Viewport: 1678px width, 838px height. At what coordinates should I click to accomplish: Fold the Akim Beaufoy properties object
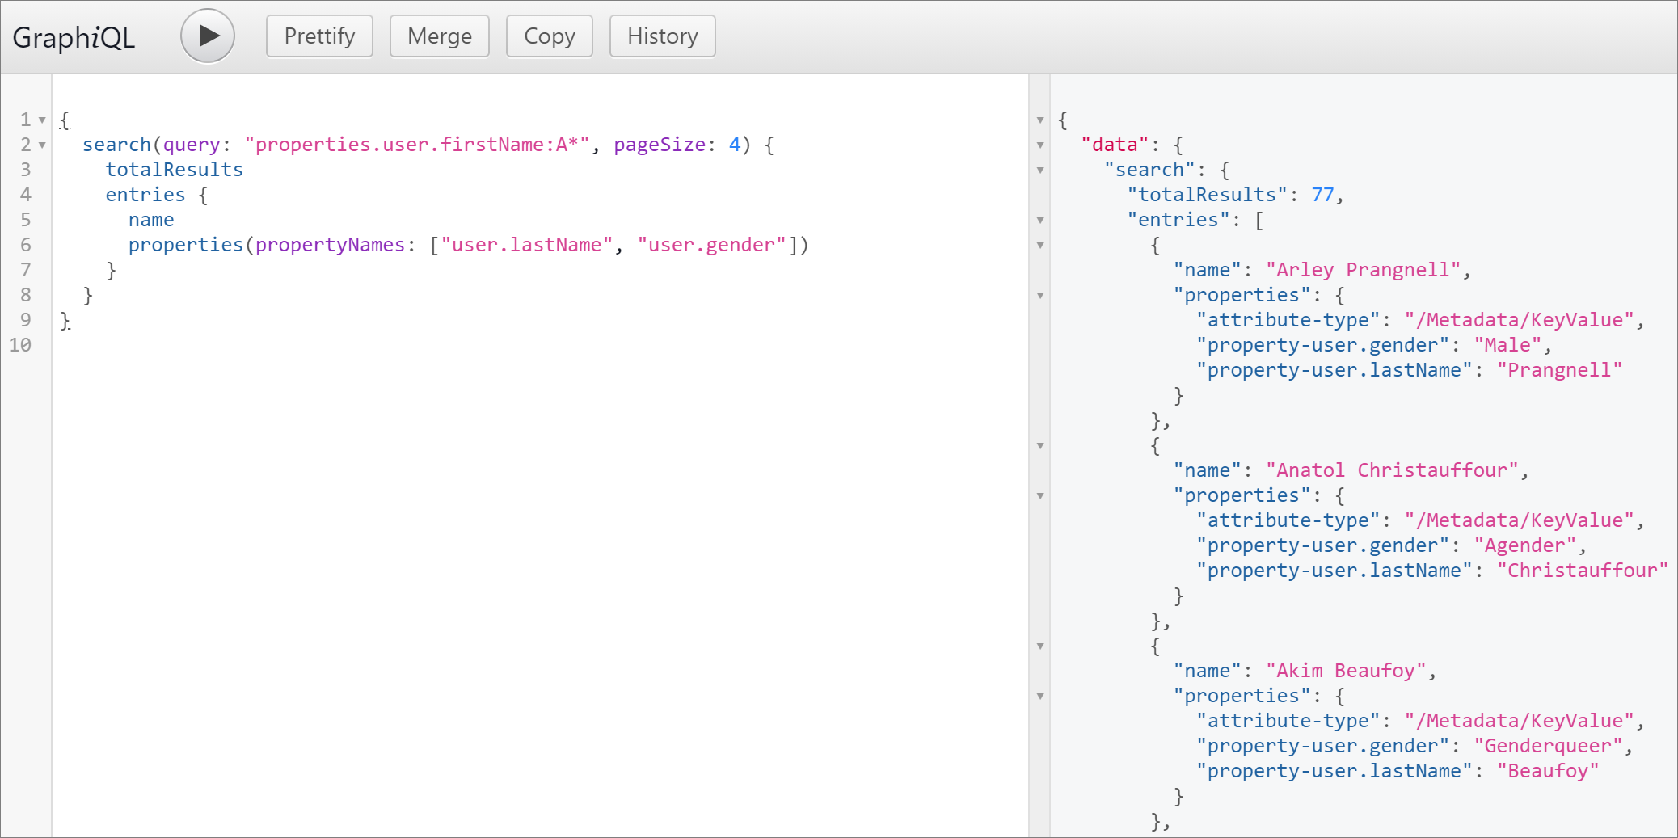click(x=1040, y=697)
